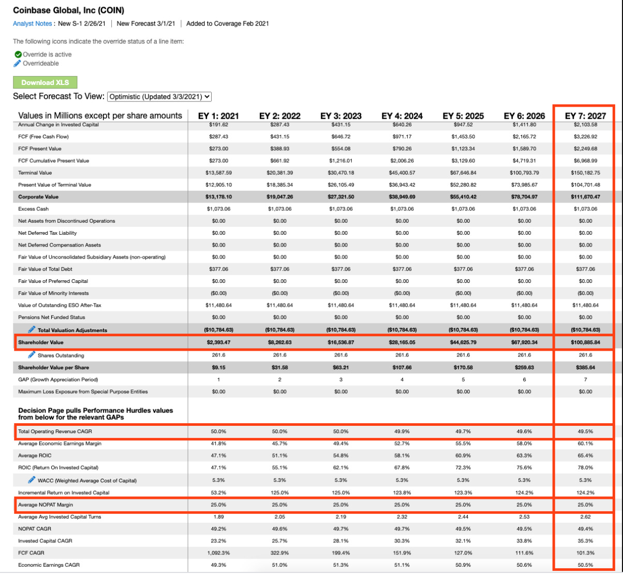623x574 pixels.
Task: Click the FCF Cumulative Present Value label
Action: [54, 161]
